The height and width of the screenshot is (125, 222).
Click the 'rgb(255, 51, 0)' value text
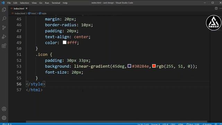point(174,66)
